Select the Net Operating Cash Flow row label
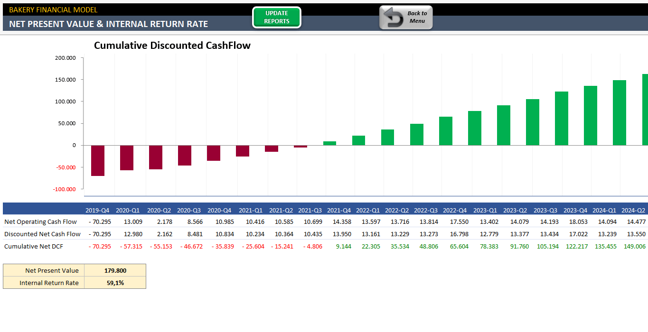Image resolution: width=648 pixels, height=332 pixels. 40,221
